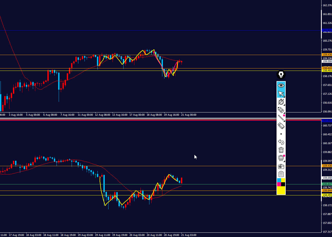The height and width of the screenshot is (237, 332).
Task: Click the dot brush size button
Action: [281, 134]
